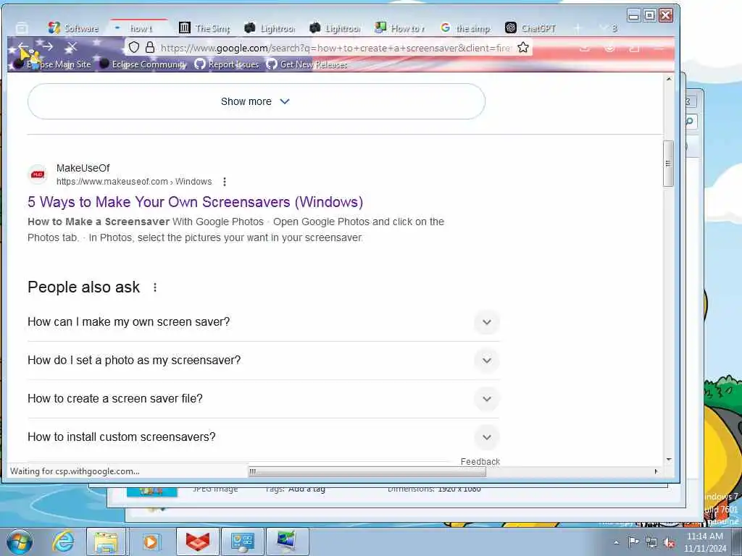Go forward using the browser forward arrow
This screenshot has width=742, height=556.
tap(47, 47)
